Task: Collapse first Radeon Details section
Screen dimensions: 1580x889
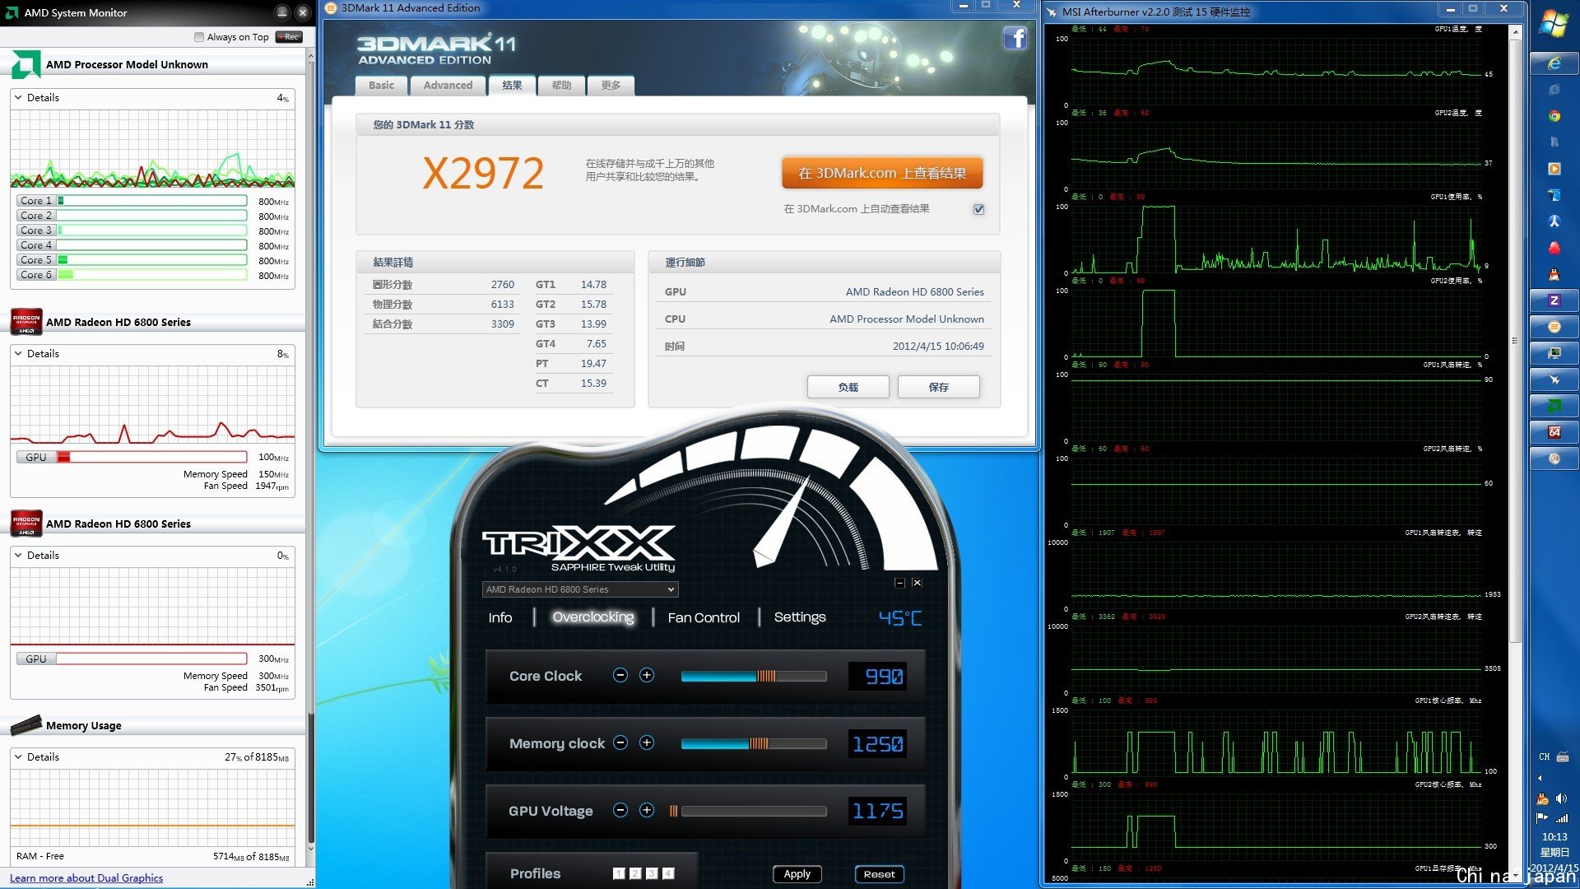Action: click(x=19, y=353)
